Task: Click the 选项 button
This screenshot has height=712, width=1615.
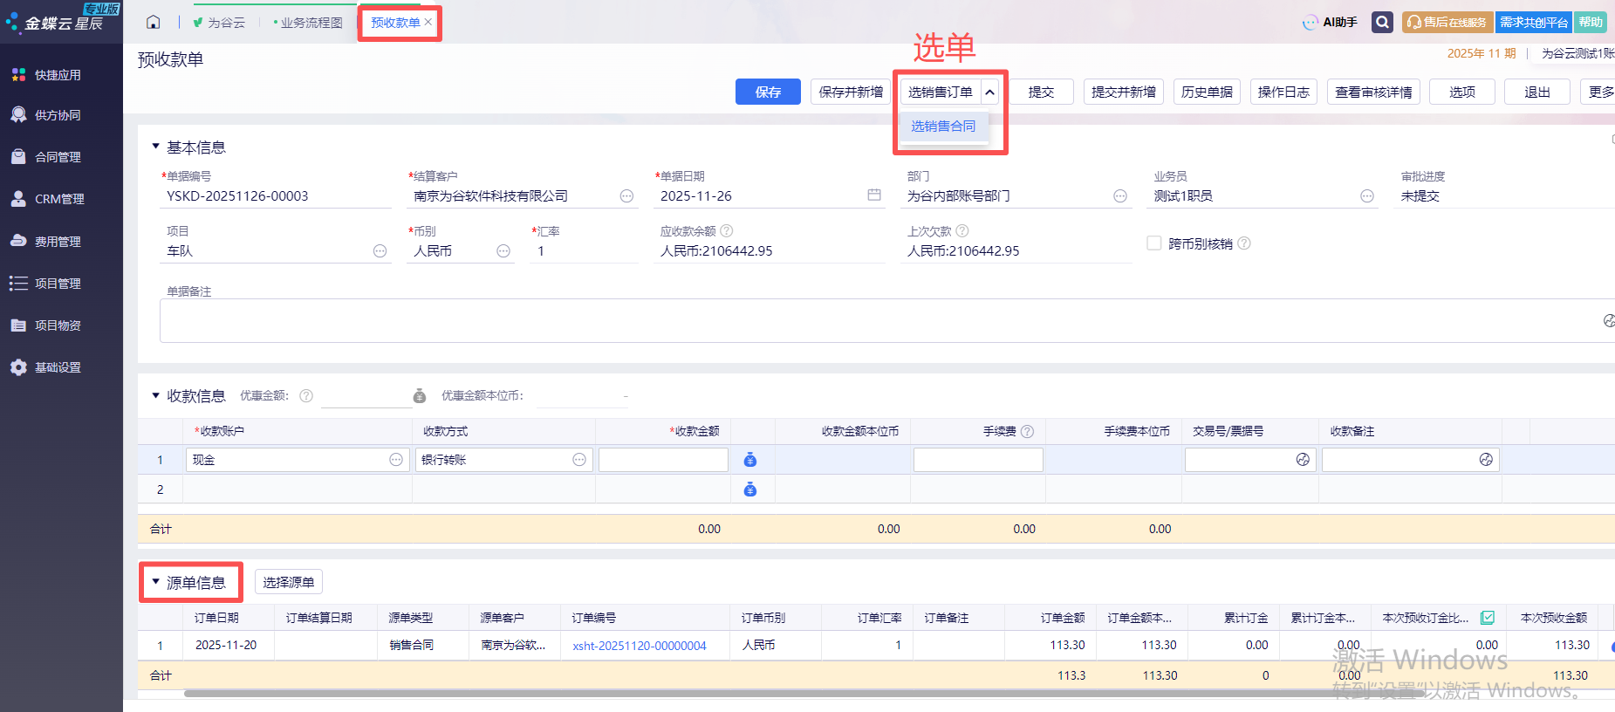Action: [1462, 92]
